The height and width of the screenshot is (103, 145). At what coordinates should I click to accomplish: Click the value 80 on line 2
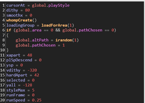click(x=28, y=10)
